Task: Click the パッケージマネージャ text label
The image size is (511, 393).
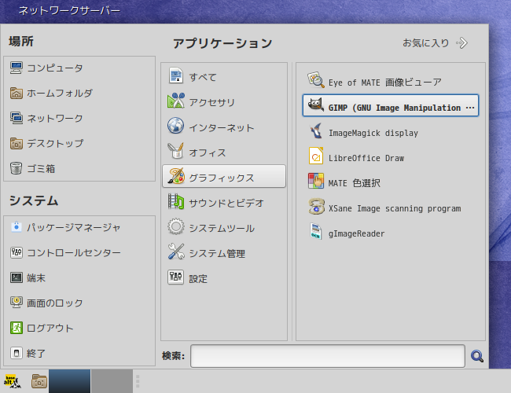Action: (74, 227)
